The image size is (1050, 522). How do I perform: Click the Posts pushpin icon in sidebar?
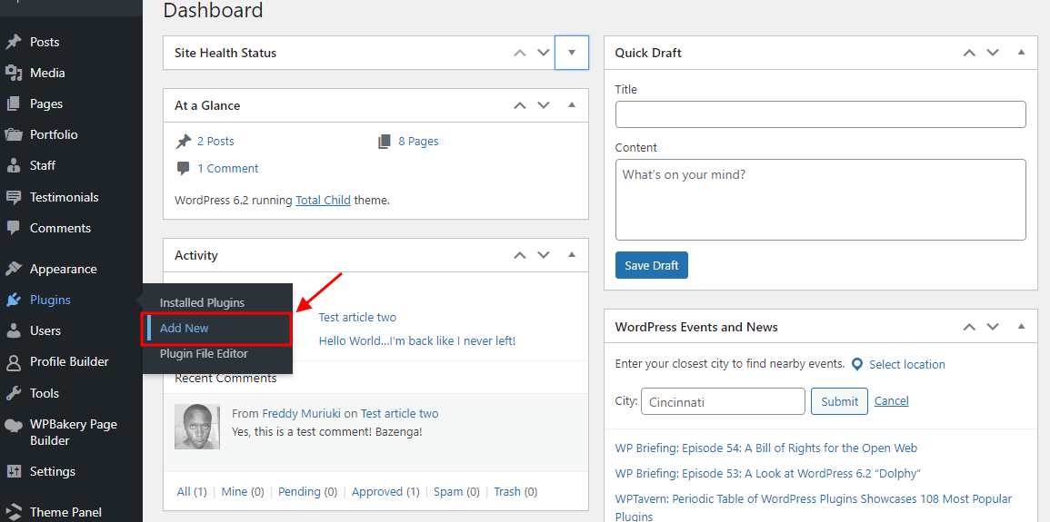14,42
